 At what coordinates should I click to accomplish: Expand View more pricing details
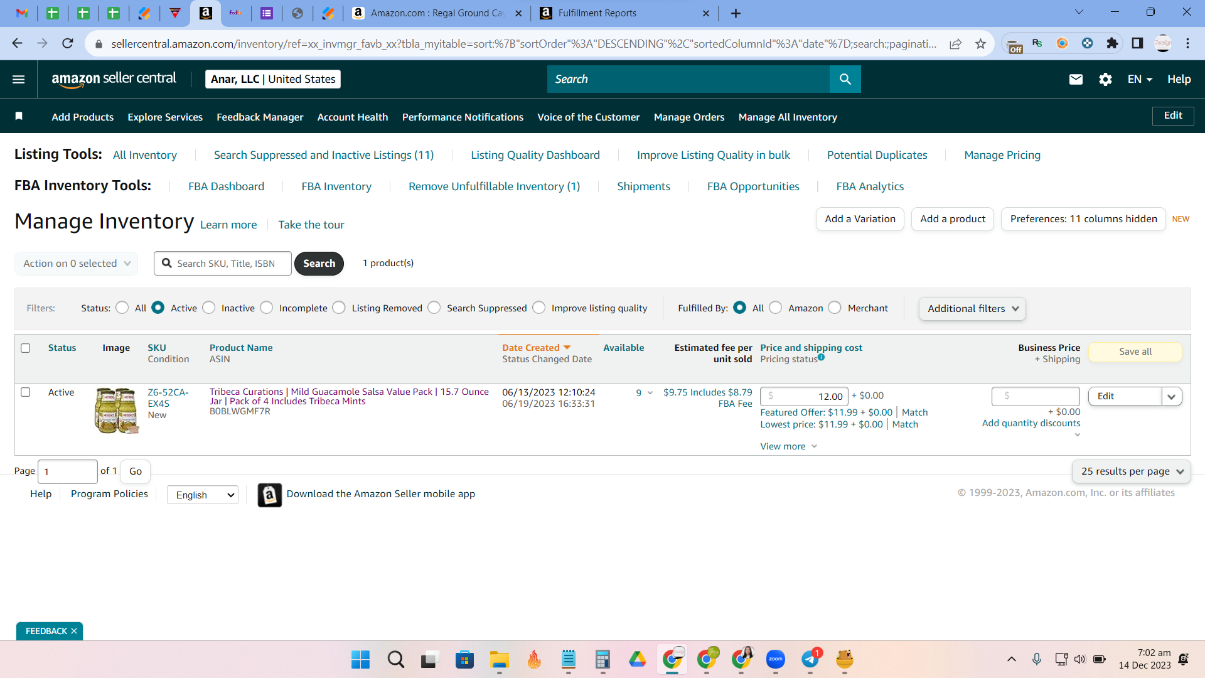pyautogui.click(x=789, y=446)
